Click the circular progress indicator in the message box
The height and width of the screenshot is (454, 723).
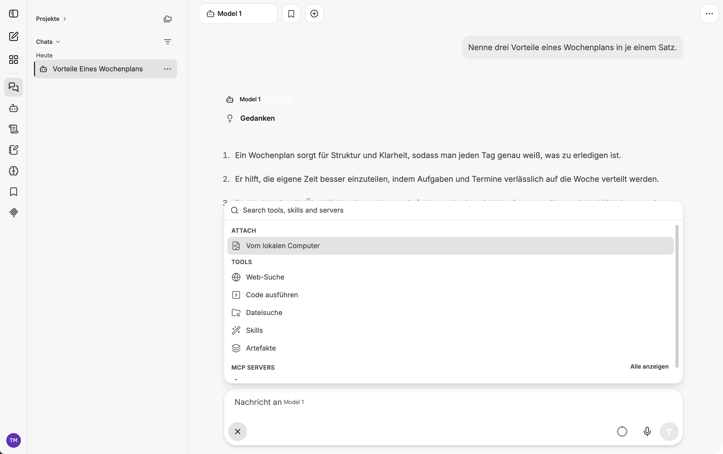[x=622, y=432]
